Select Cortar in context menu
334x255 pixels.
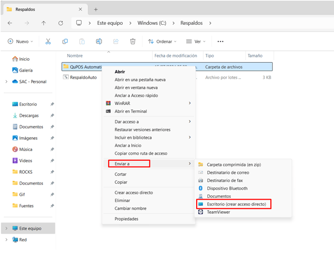tap(120, 174)
